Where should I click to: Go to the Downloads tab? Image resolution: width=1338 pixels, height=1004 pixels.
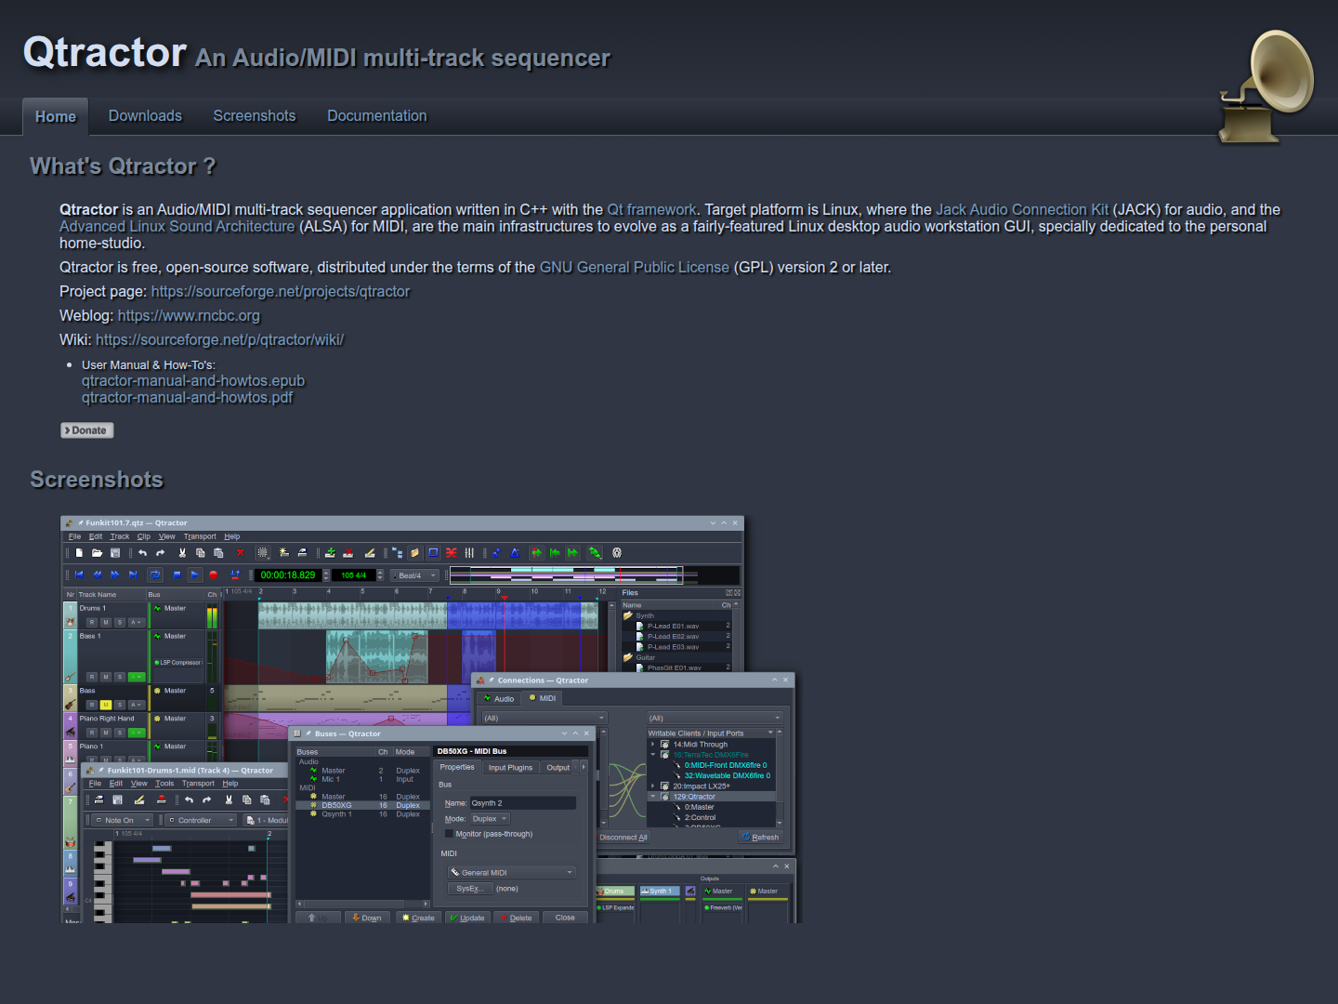(145, 115)
